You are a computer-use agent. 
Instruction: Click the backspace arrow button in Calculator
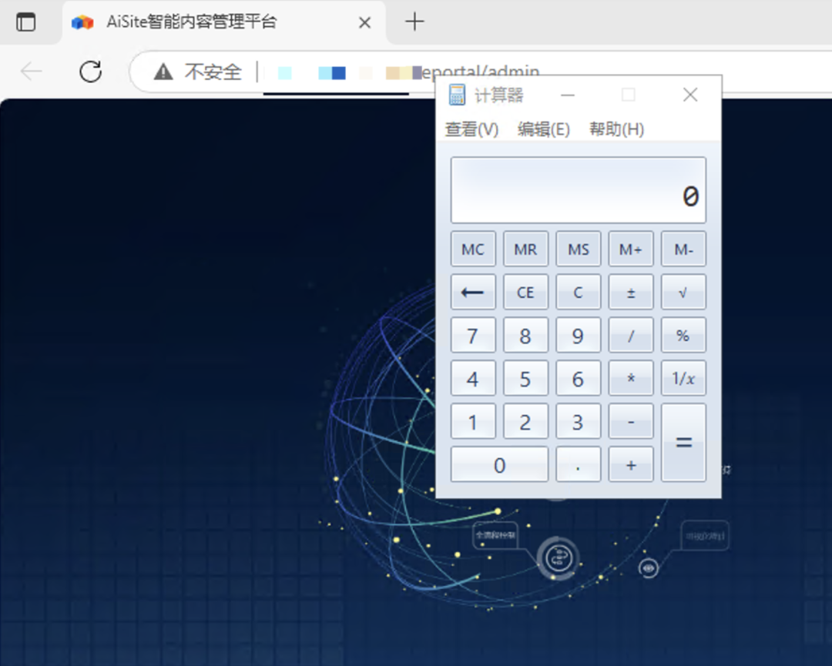tap(473, 292)
